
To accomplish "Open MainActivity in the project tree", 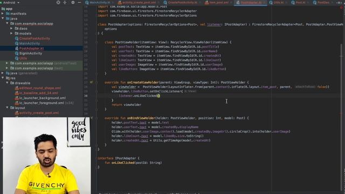I will coord(29,43).
